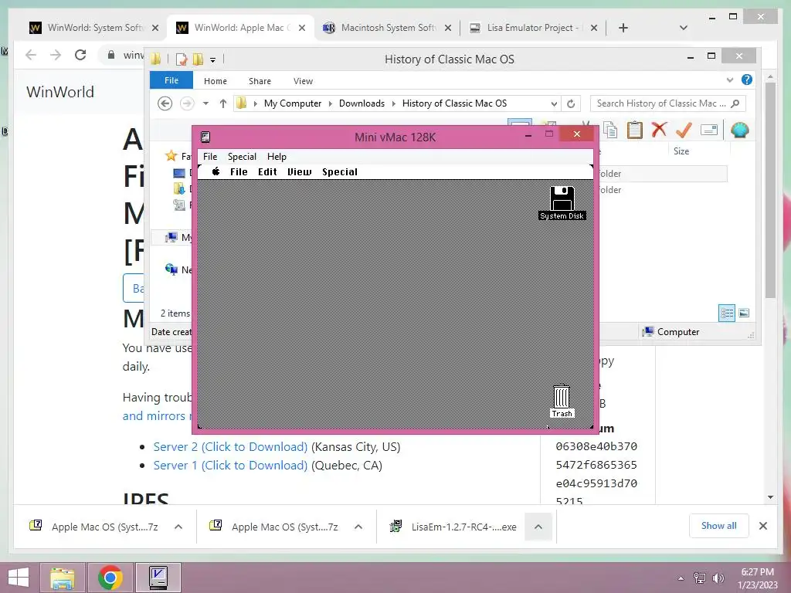Screen dimensions: 791x593
Task: Open the Windows Start button
Action: (x=19, y=577)
